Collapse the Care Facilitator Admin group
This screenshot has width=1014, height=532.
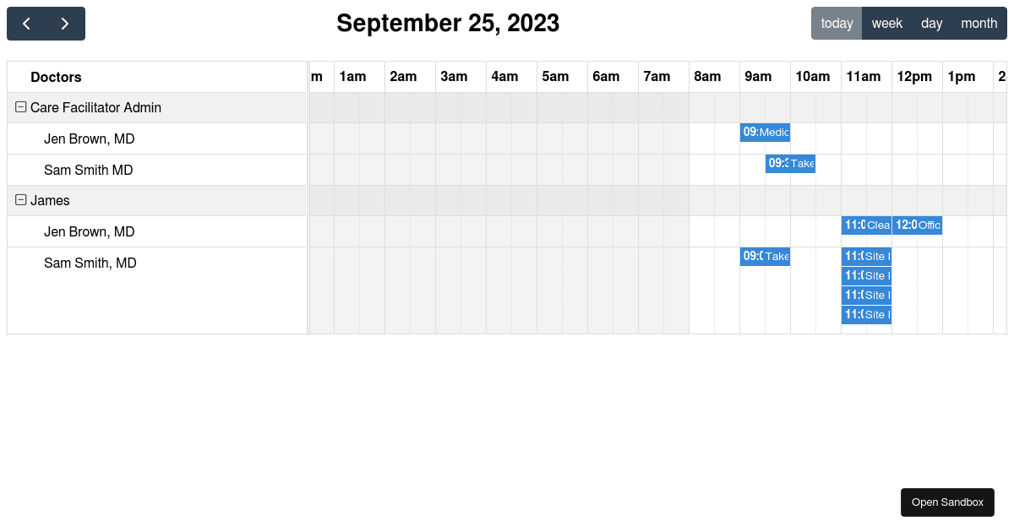click(x=19, y=107)
